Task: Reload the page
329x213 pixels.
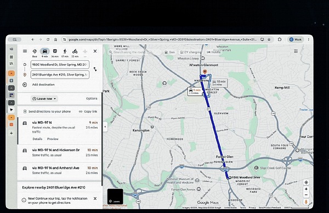Action: pyautogui.click(x=48, y=39)
